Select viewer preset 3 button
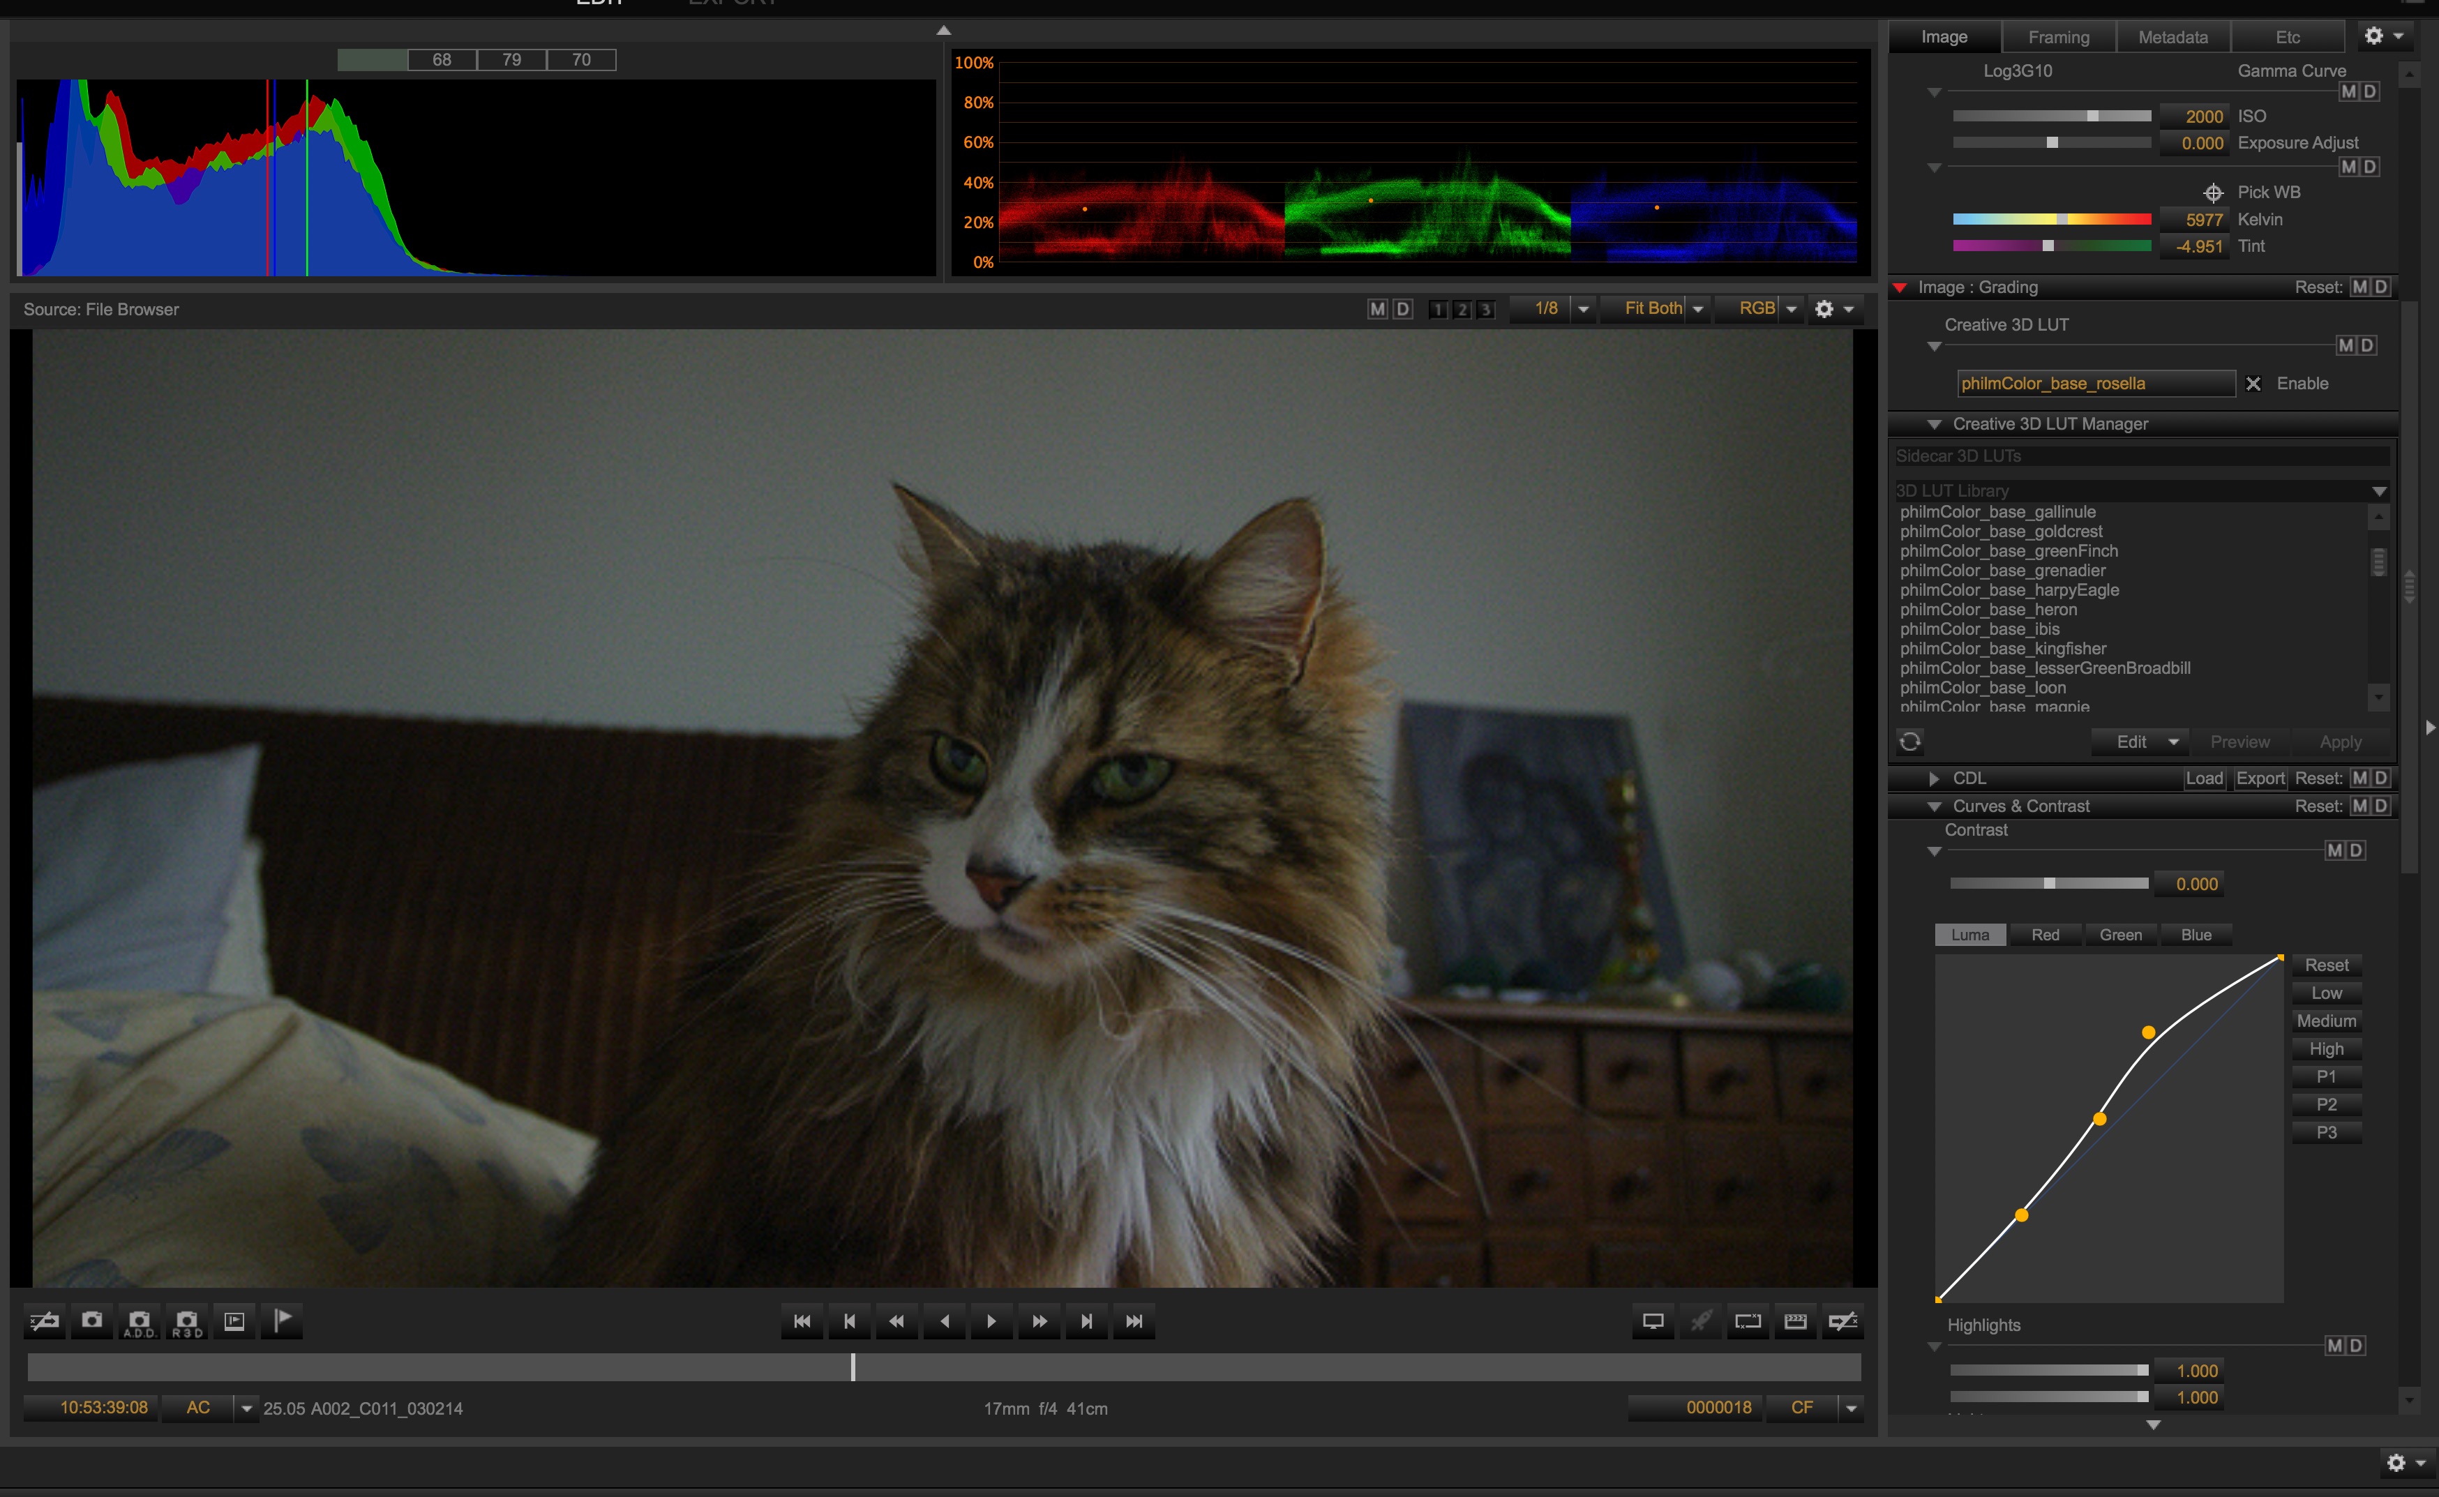Viewport: 2439px width, 1497px height. tap(1485, 310)
